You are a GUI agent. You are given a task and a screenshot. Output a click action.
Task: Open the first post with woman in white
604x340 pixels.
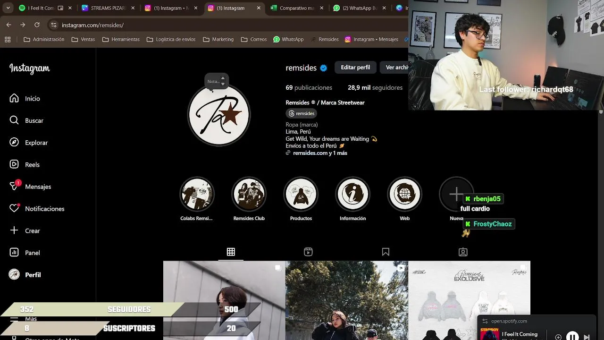pyautogui.click(x=224, y=300)
